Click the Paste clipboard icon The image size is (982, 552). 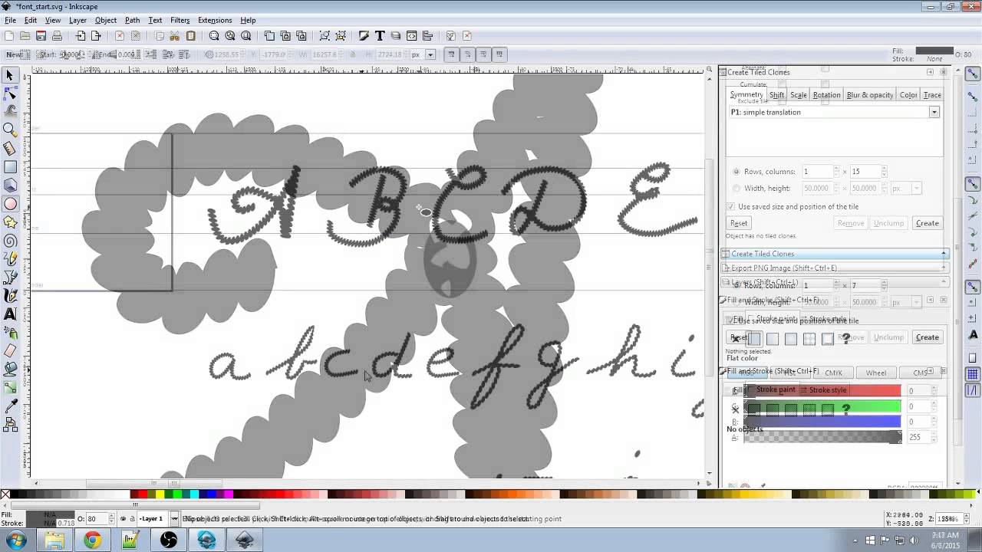(x=191, y=36)
